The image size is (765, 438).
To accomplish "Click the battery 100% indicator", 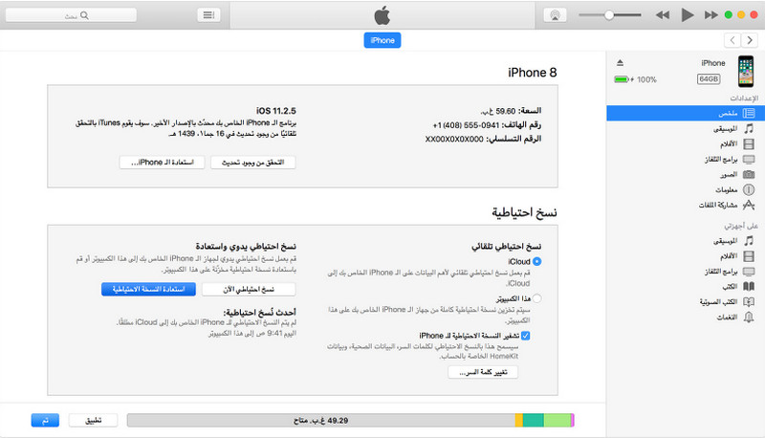I will (x=635, y=79).
